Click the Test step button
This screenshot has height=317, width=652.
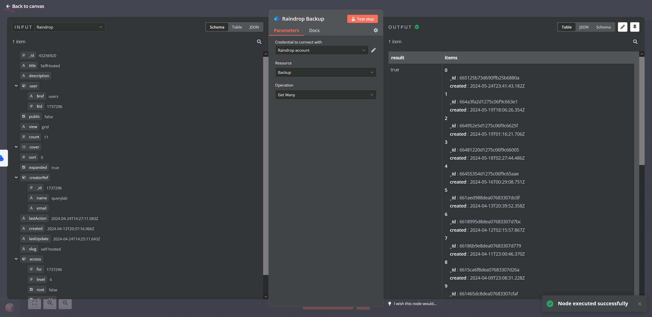click(x=362, y=19)
